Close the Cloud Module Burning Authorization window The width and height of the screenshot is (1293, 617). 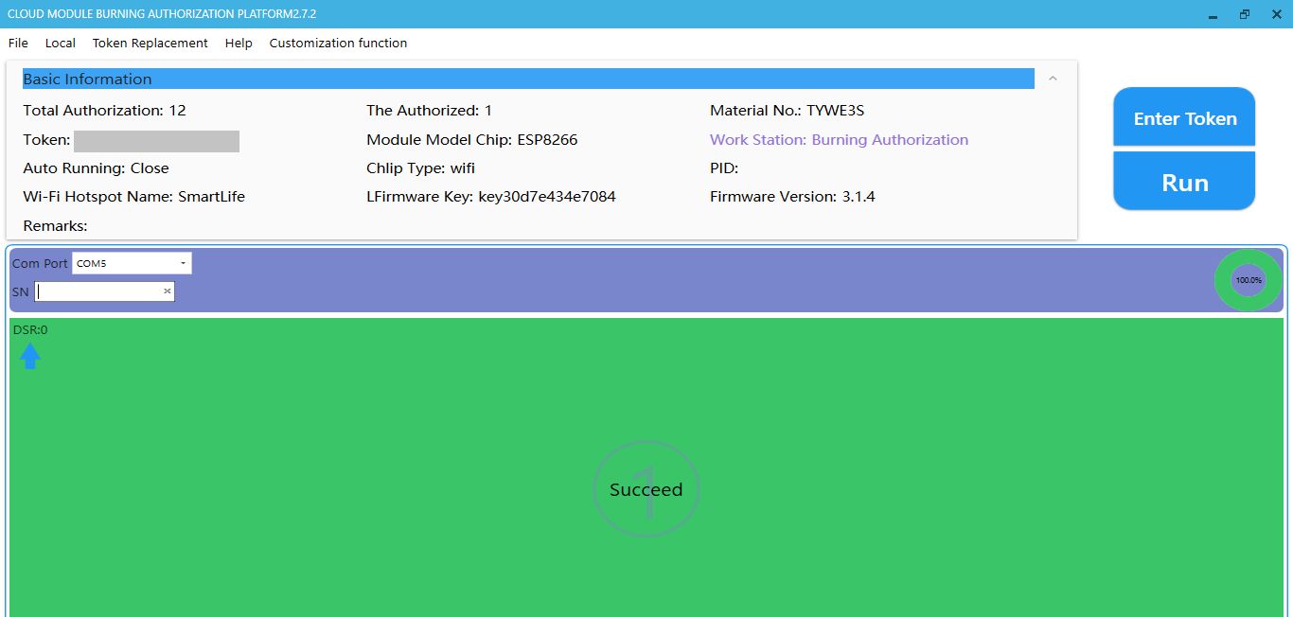click(1276, 14)
